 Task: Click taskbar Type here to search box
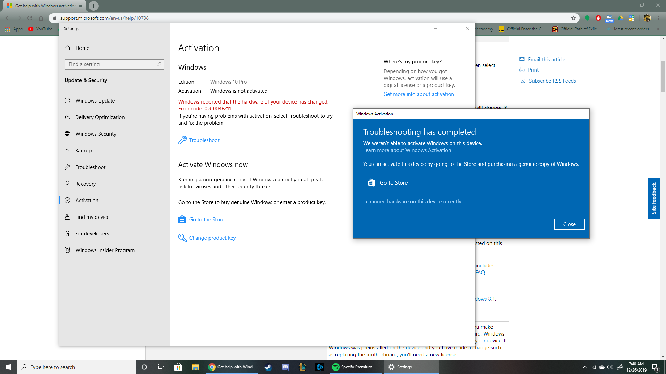click(x=76, y=367)
